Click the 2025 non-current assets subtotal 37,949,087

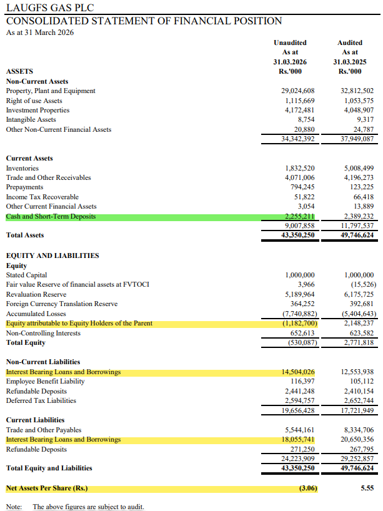coord(357,139)
